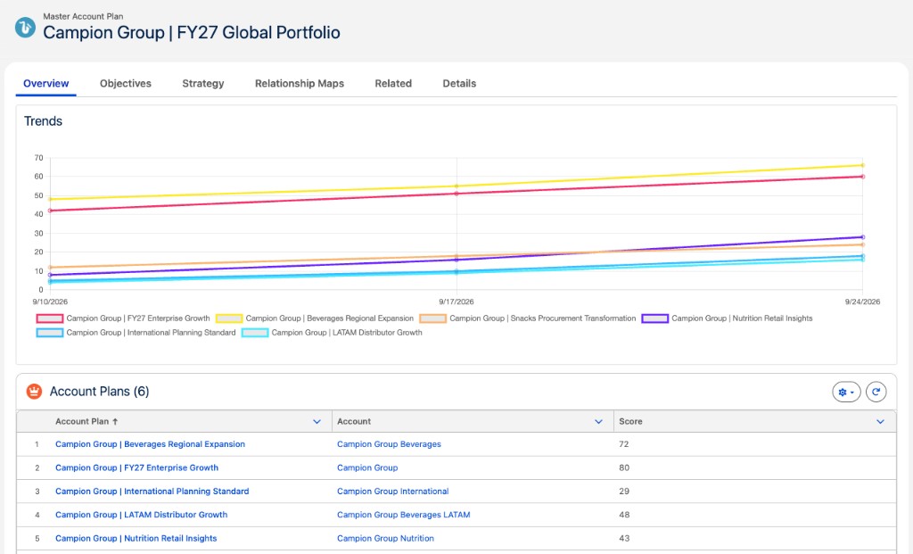This screenshot has height=554, width=913.
Task: Open Campion Group Nutrition account link
Action: tap(385, 538)
